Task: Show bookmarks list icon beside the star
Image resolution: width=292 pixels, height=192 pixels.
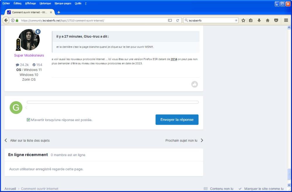Action: pyautogui.click(x=251, y=20)
